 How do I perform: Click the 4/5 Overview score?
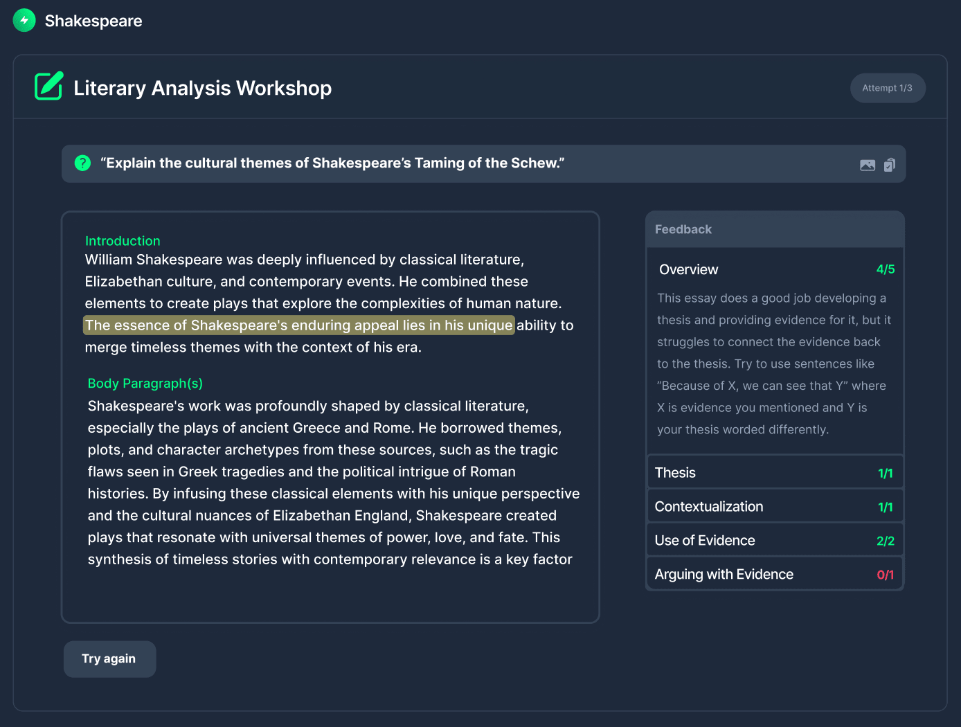(886, 269)
